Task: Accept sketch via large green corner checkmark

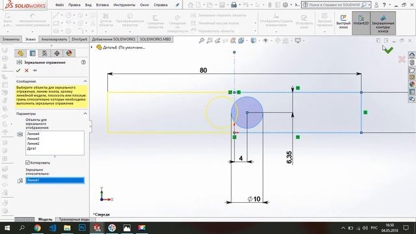Action: pyautogui.click(x=389, y=49)
